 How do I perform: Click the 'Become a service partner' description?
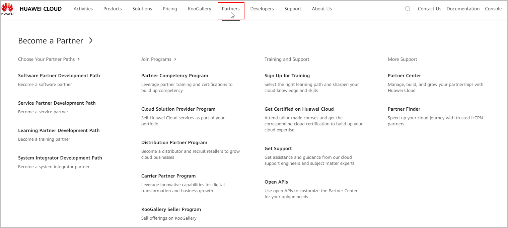tap(43, 112)
